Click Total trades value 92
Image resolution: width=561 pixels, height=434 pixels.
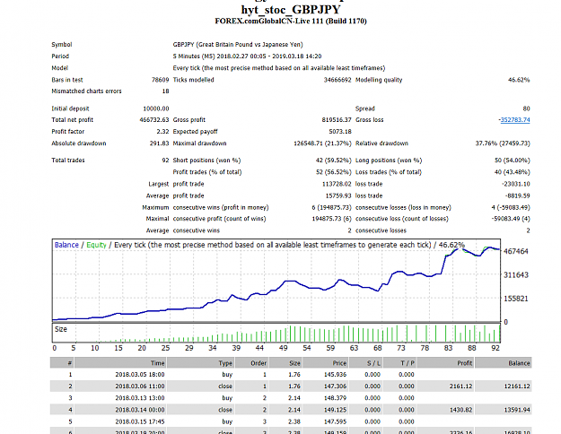coord(165,161)
